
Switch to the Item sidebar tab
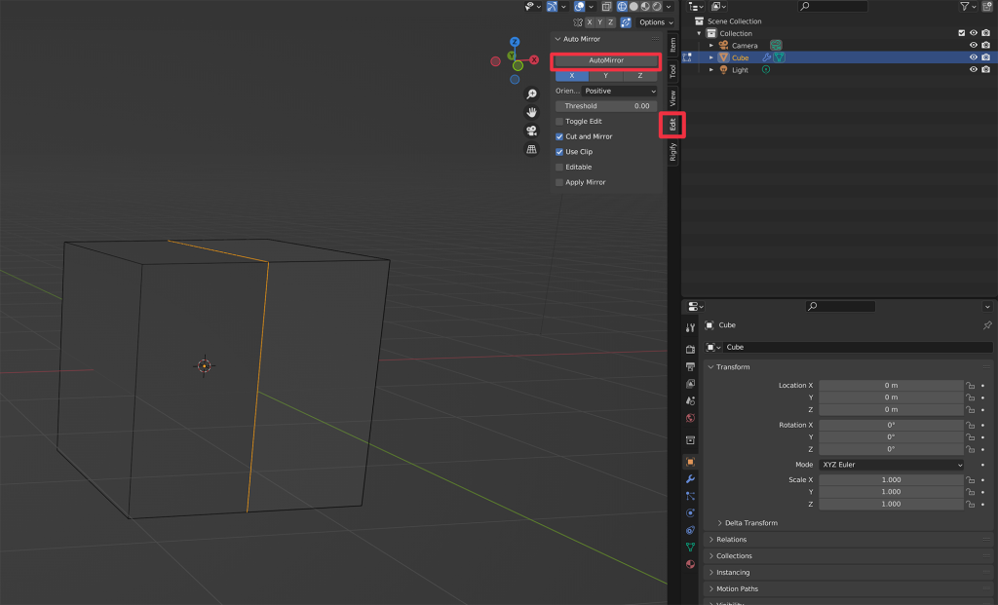pyautogui.click(x=672, y=45)
